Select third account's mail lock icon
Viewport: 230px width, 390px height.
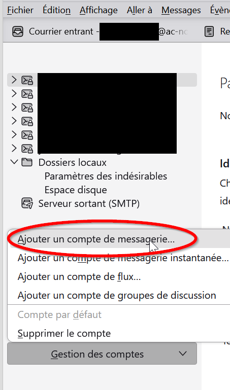tap(27, 108)
